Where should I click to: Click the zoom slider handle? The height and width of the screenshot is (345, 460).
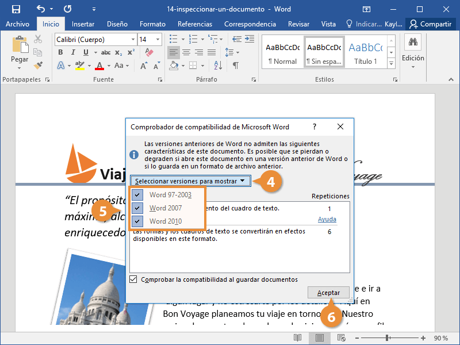pos(387,338)
